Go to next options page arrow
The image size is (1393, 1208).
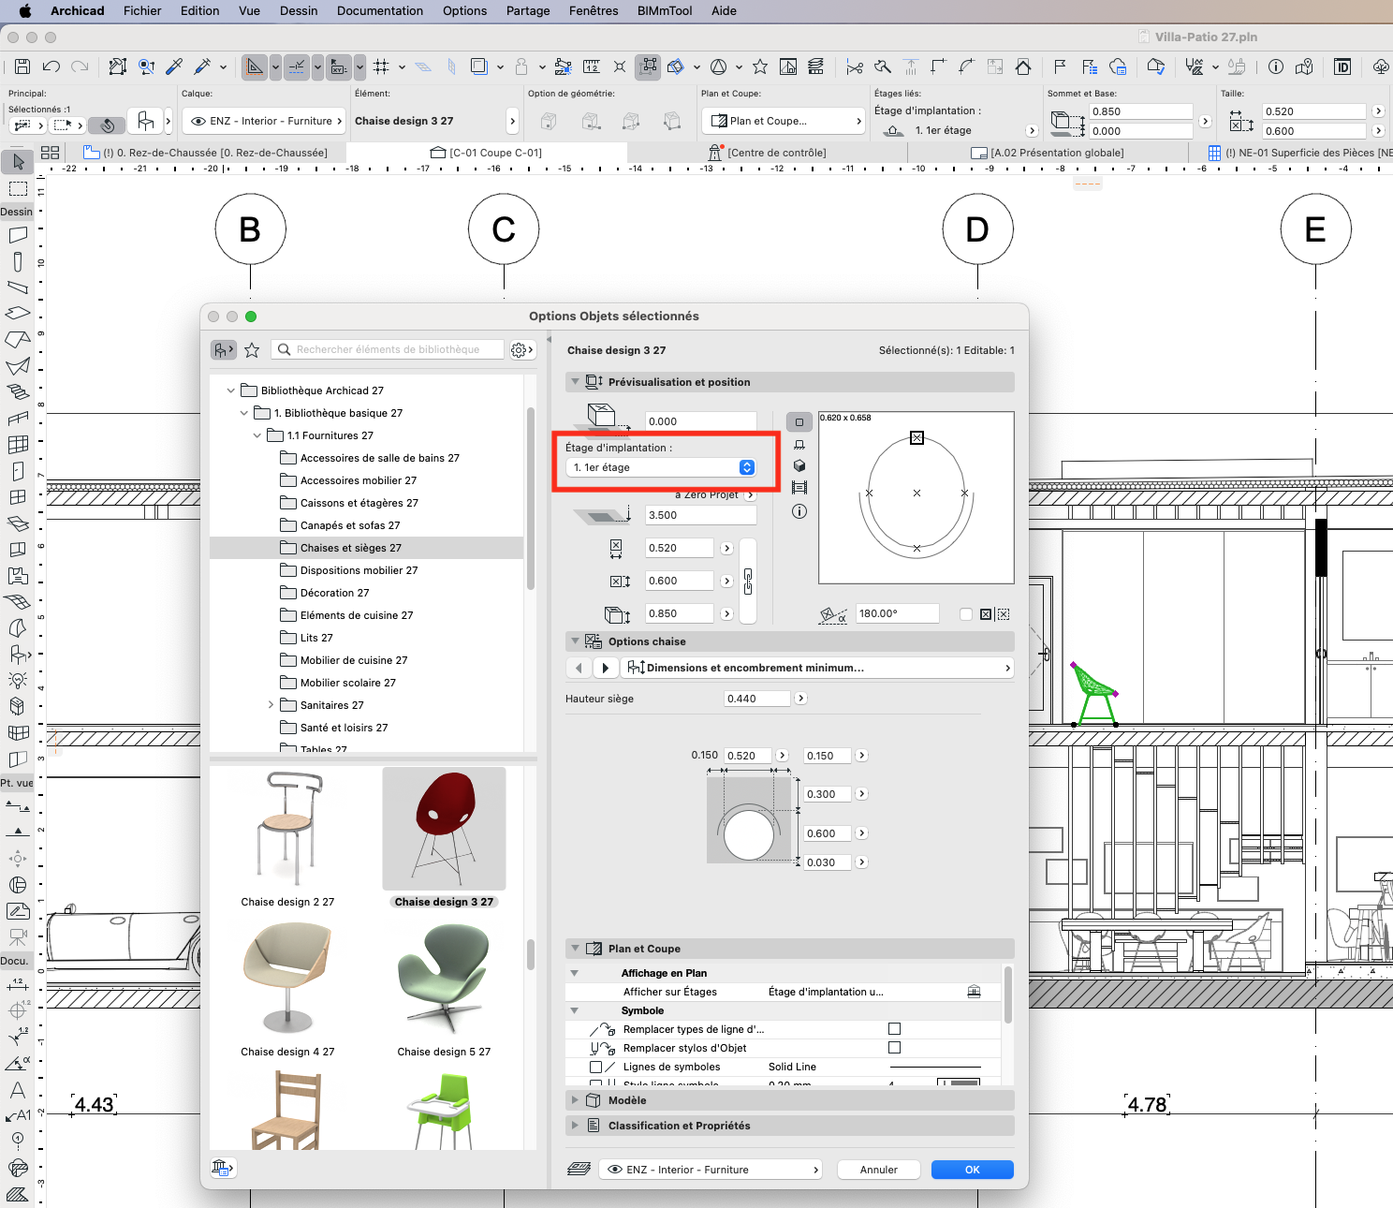606,668
